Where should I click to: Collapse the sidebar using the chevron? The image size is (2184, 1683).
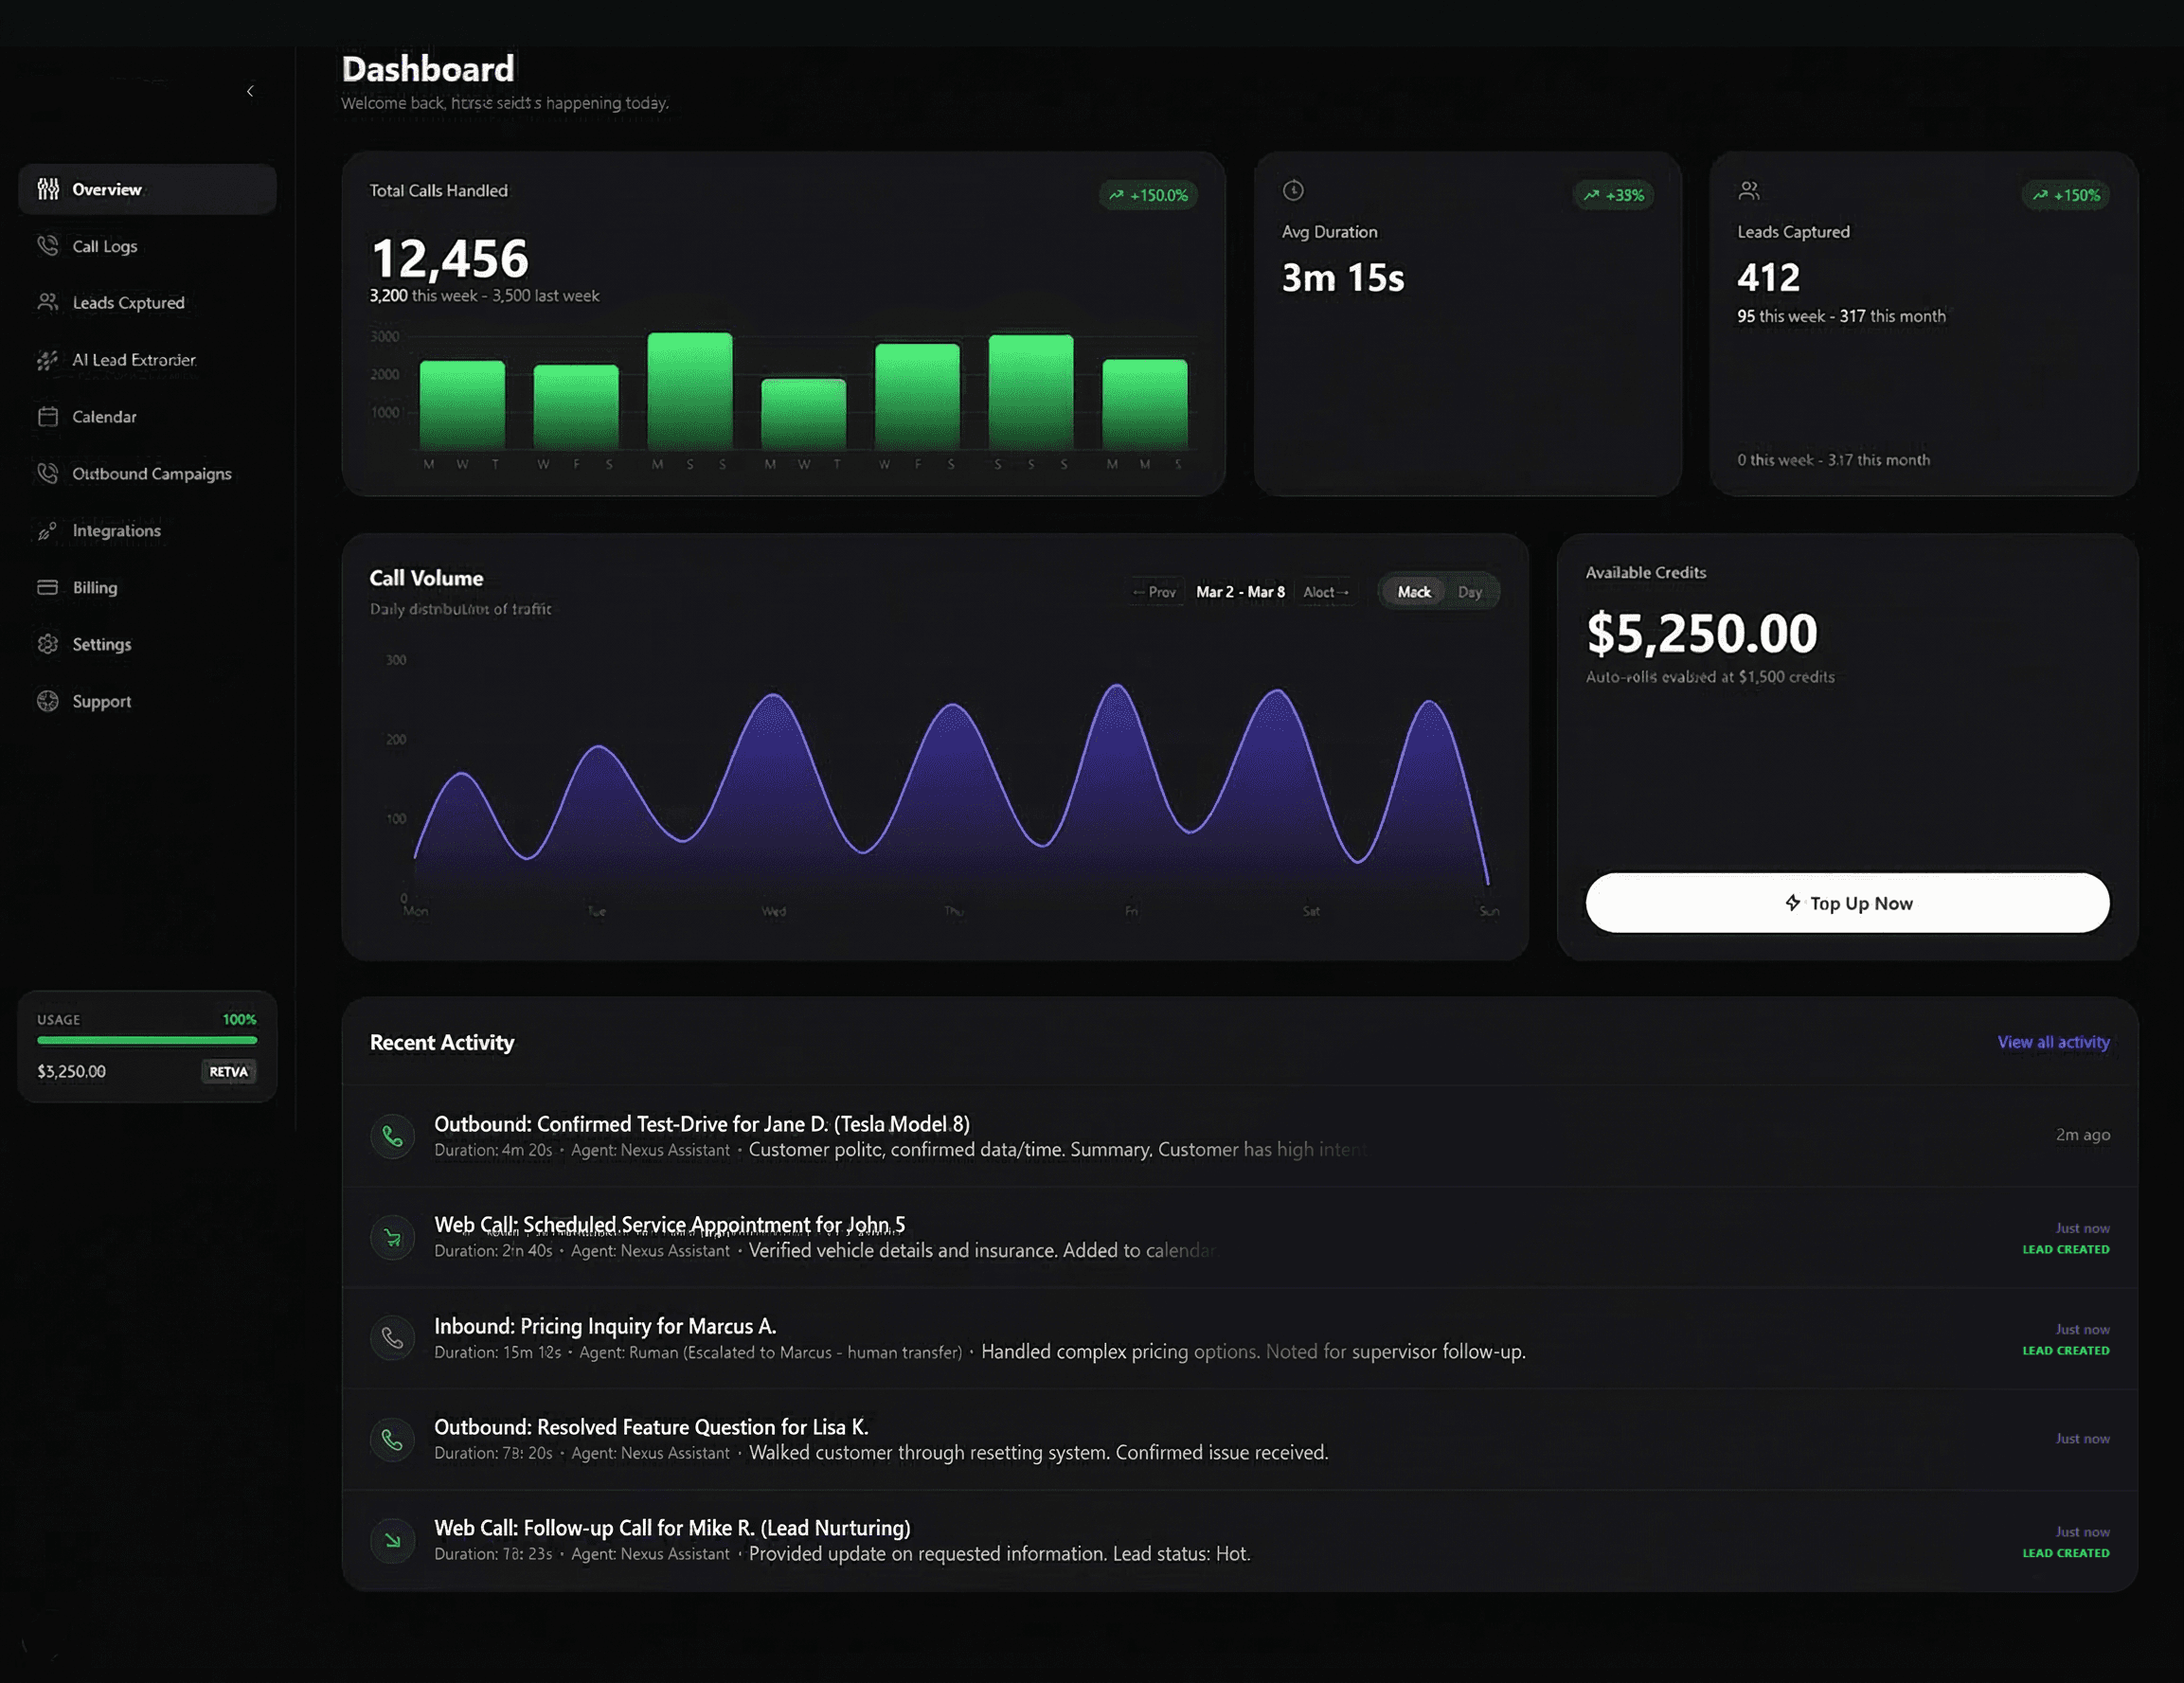click(x=250, y=90)
